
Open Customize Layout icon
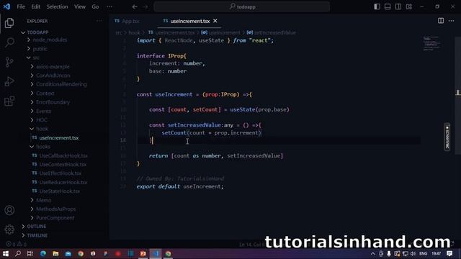408,6
